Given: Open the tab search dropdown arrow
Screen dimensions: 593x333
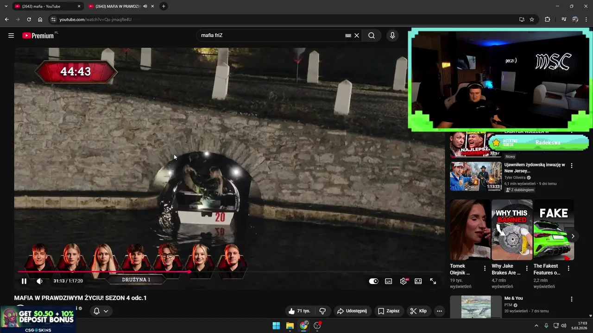Looking at the screenshot, I should (x=6, y=6).
